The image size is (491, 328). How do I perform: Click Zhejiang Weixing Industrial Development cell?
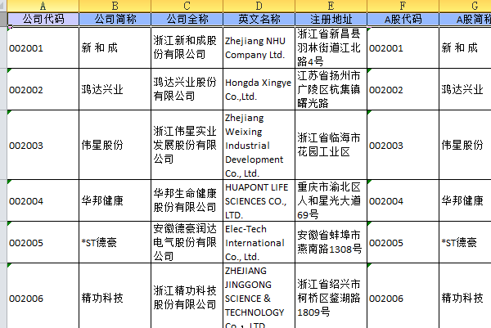click(x=259, y=145)
